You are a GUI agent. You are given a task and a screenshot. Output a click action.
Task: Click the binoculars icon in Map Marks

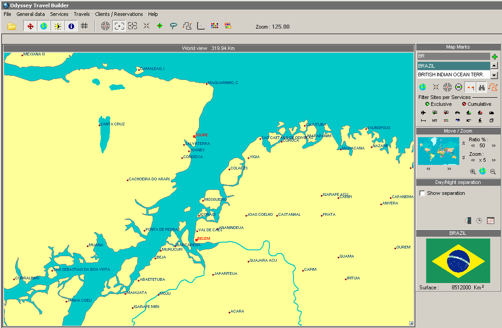click(x=482, y=87)
